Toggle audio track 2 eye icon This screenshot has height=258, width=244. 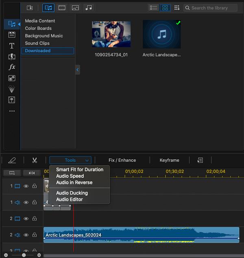click(x=26, y=235)
